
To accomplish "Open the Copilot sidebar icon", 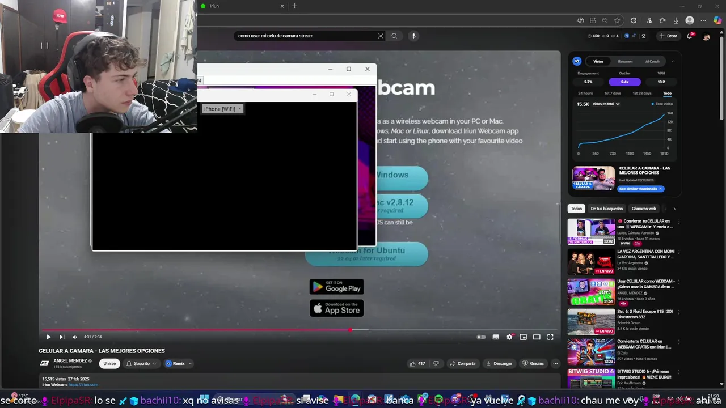I will [x=718, y=20].
